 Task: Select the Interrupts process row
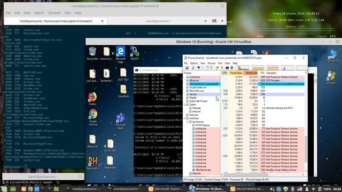pyautogui.click(x=244, y=108)
